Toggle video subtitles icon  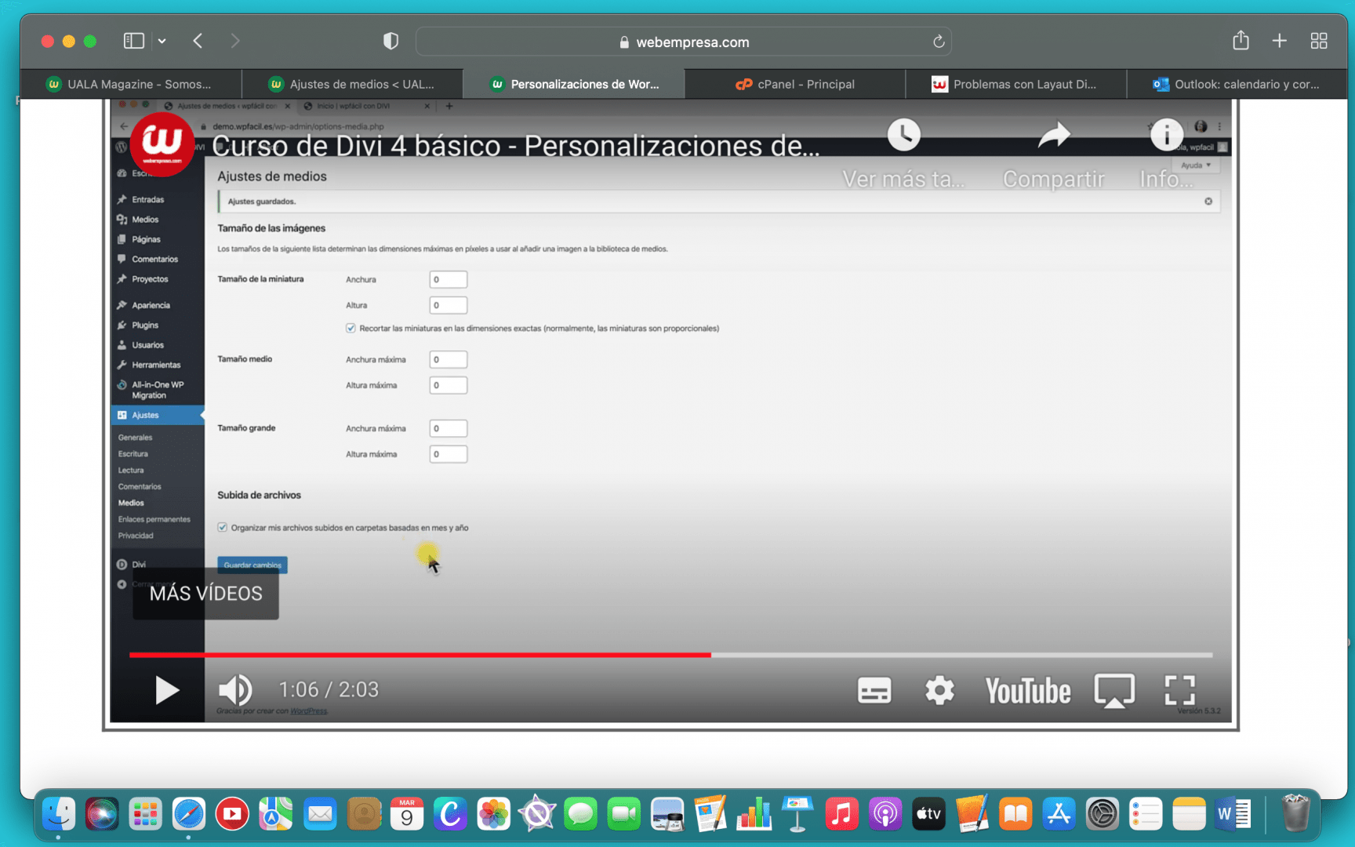coord(874,690)
